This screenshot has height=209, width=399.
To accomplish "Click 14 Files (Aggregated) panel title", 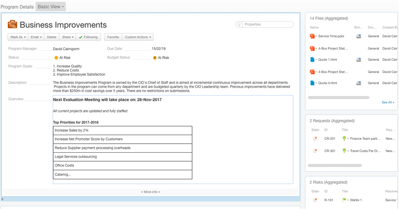I will click(329, 18).
